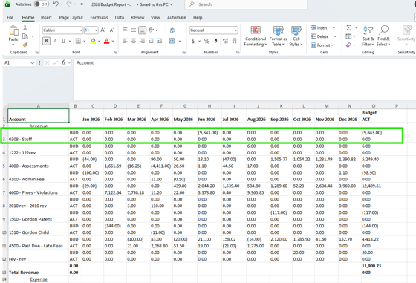Image resolution: width=416 pixels, height=283 pixels.
Task: Open the Paste options arrow
Action: coord(13,45)
